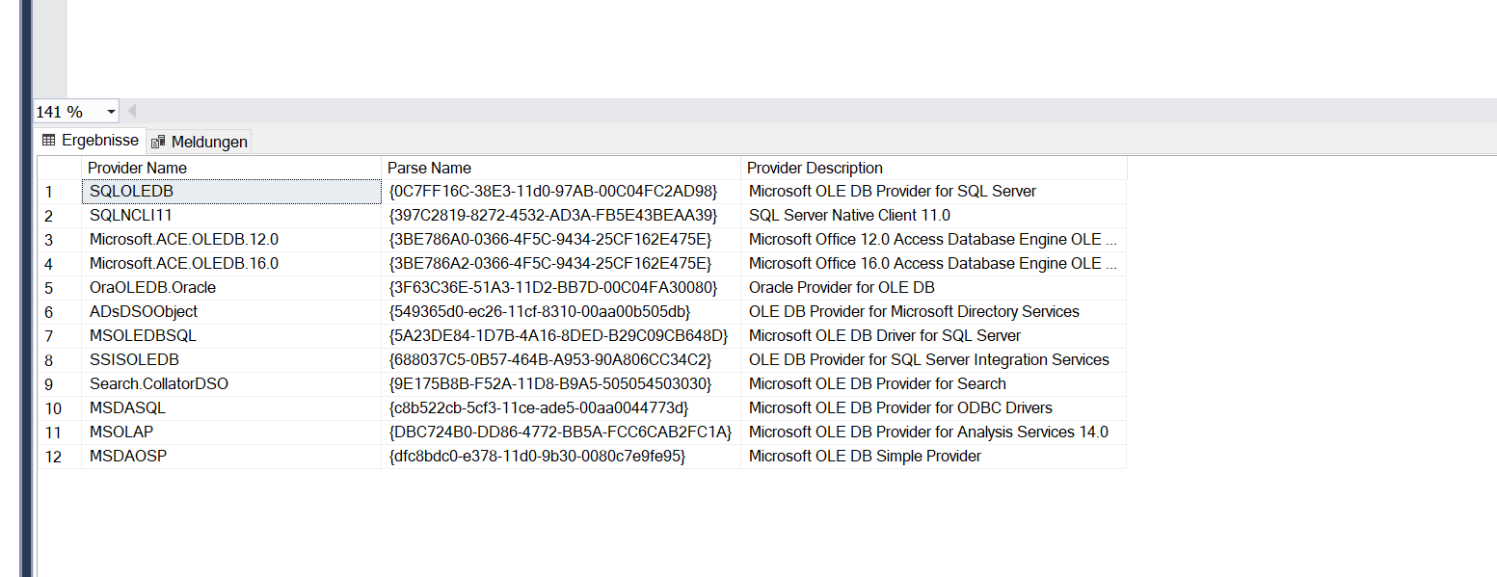This screenshot has height=577, width=1497.
Task: Select 'Microsoft OLE DB Simple Provider' cell
Action: [x=933, y=457]
